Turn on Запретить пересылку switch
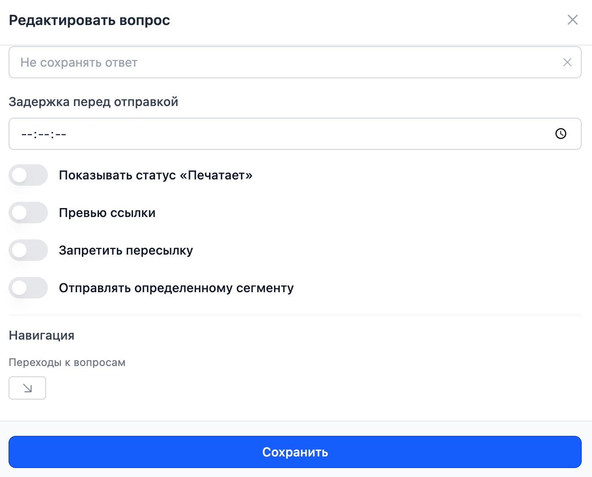 pos(28,251)
